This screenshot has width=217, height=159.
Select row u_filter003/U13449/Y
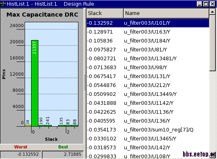(148, 94)
